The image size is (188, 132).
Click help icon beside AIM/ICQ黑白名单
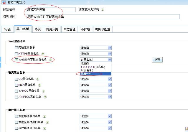click(45, 97)
